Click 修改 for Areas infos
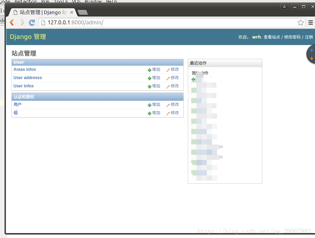Image resolution: width=315 pixels, height=238 pixels. pos(173,69)
